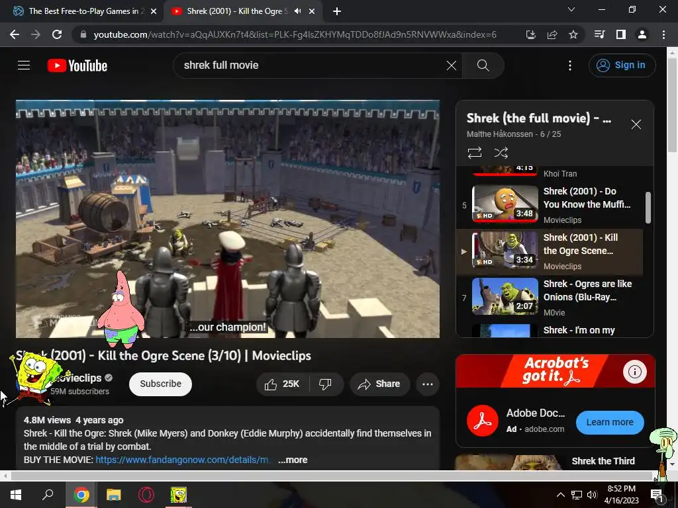The image size is (678, 508).
Task: Select the Kill the Ogre Scene playlist thumbnail
Action: click(505, 249)
